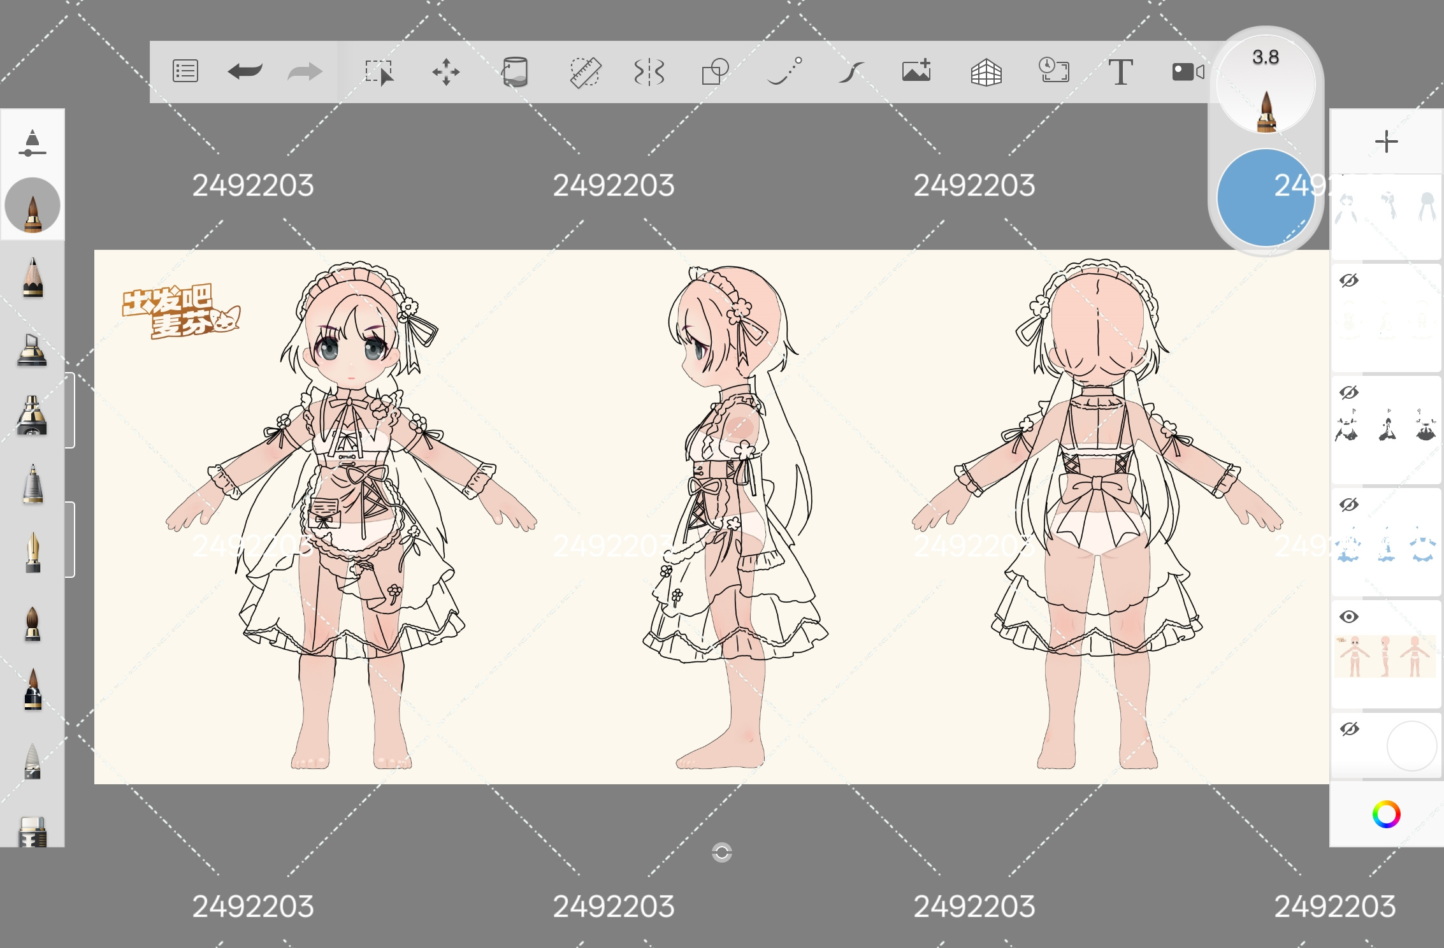Open the draw shapes tool
This screenshot has width=1444, height=948.
click(x=715, y=71)
